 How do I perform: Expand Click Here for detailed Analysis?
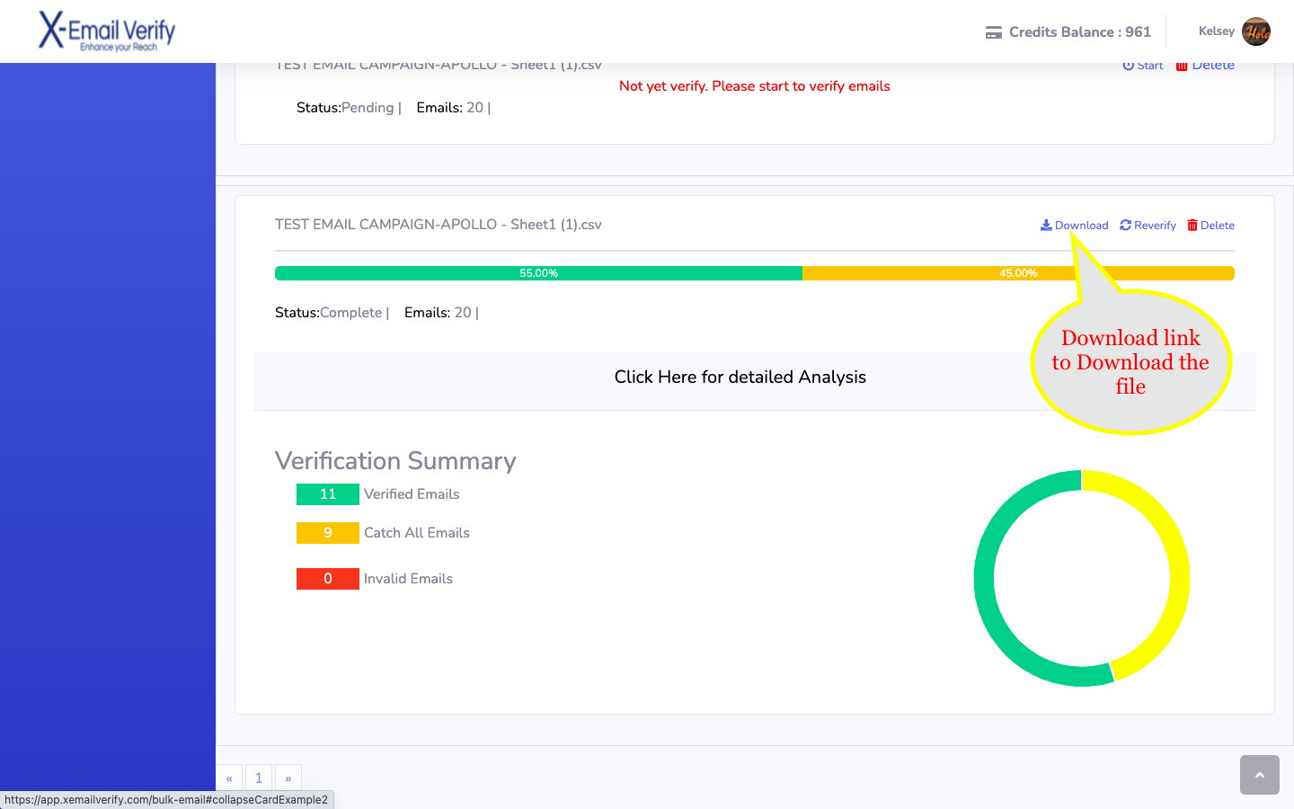[x=740, y=378]
